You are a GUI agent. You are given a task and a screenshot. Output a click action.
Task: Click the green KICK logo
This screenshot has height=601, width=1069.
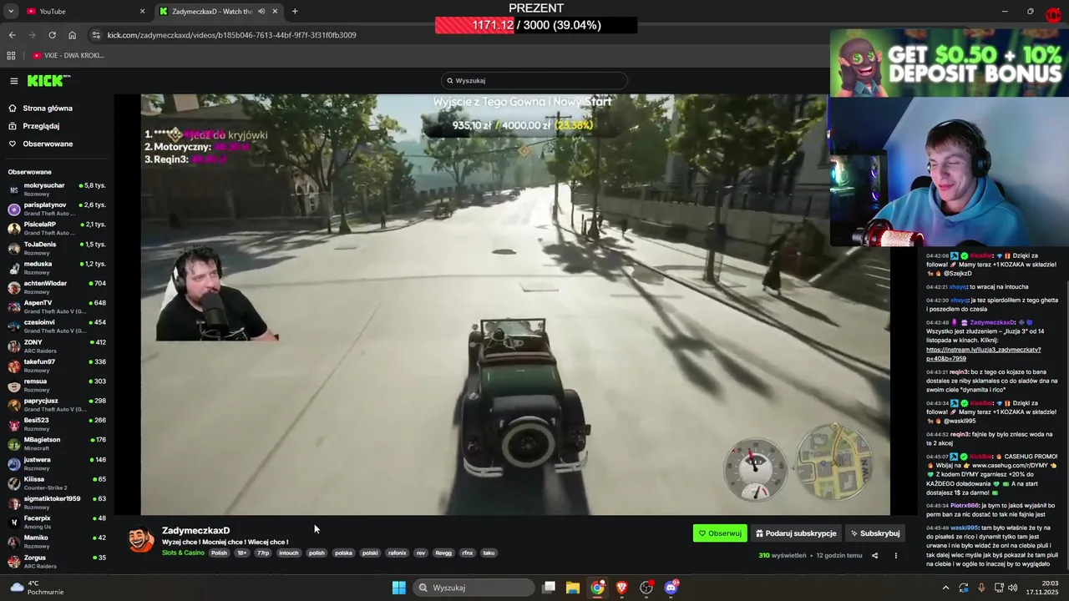(x=48, y=81)
